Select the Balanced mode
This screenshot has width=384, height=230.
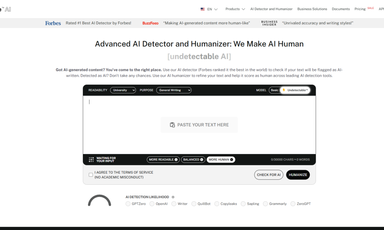coord(193,159)
